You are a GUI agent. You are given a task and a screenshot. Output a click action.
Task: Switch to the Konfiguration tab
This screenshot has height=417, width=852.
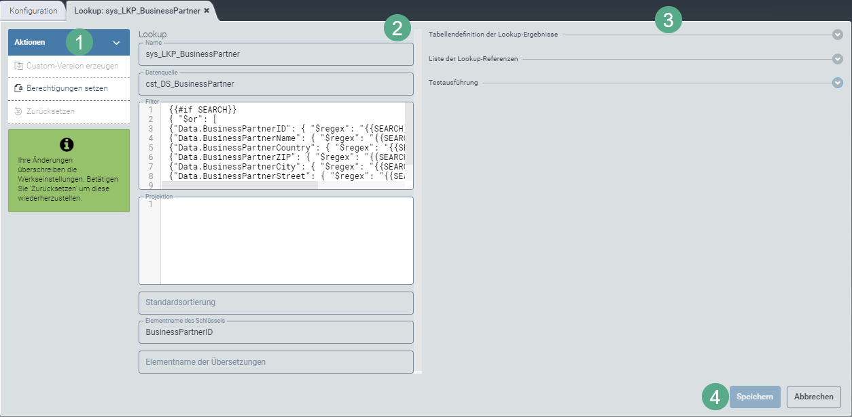point(33,11)
